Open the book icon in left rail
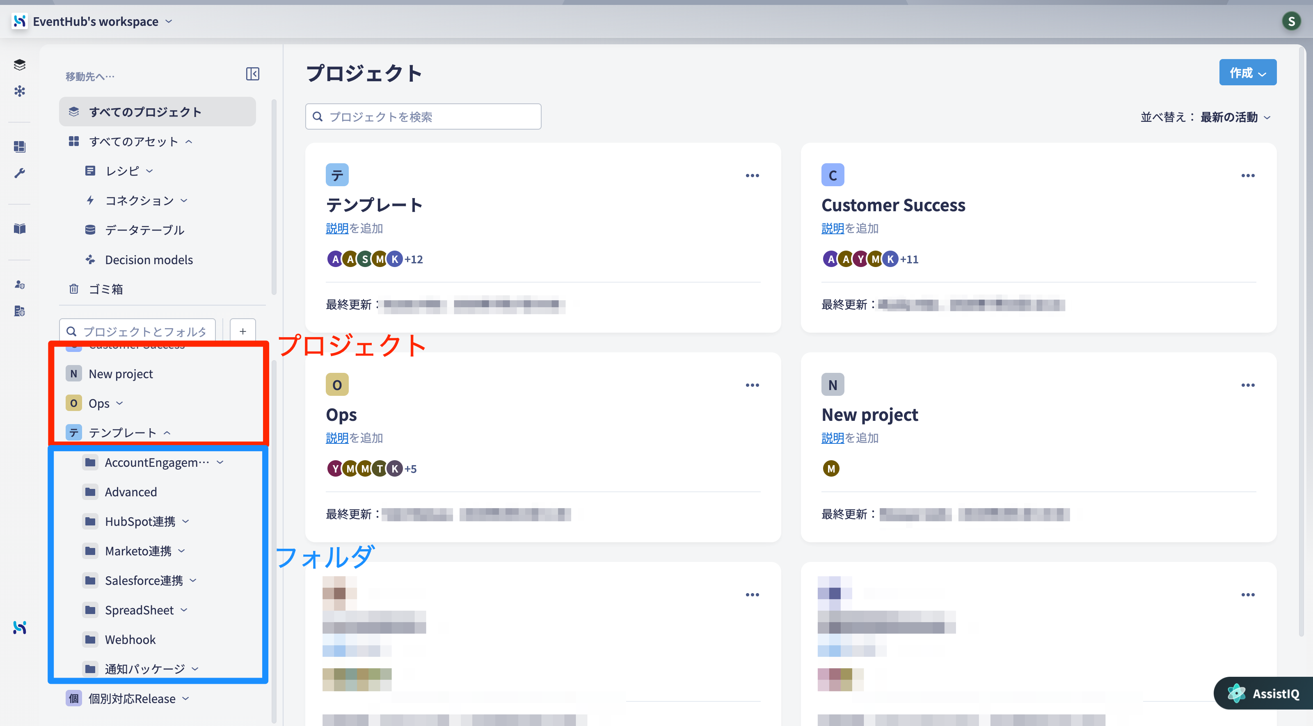Screen dimensions: 1313x726 coord(19,229)
